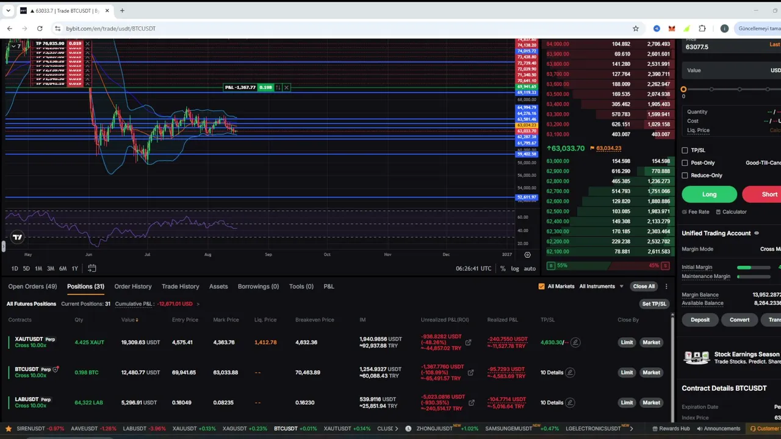Viewport: 781px width, 439px height.
Task: Expand the Cumulative P&L details arrow
Action: [198, 304]
